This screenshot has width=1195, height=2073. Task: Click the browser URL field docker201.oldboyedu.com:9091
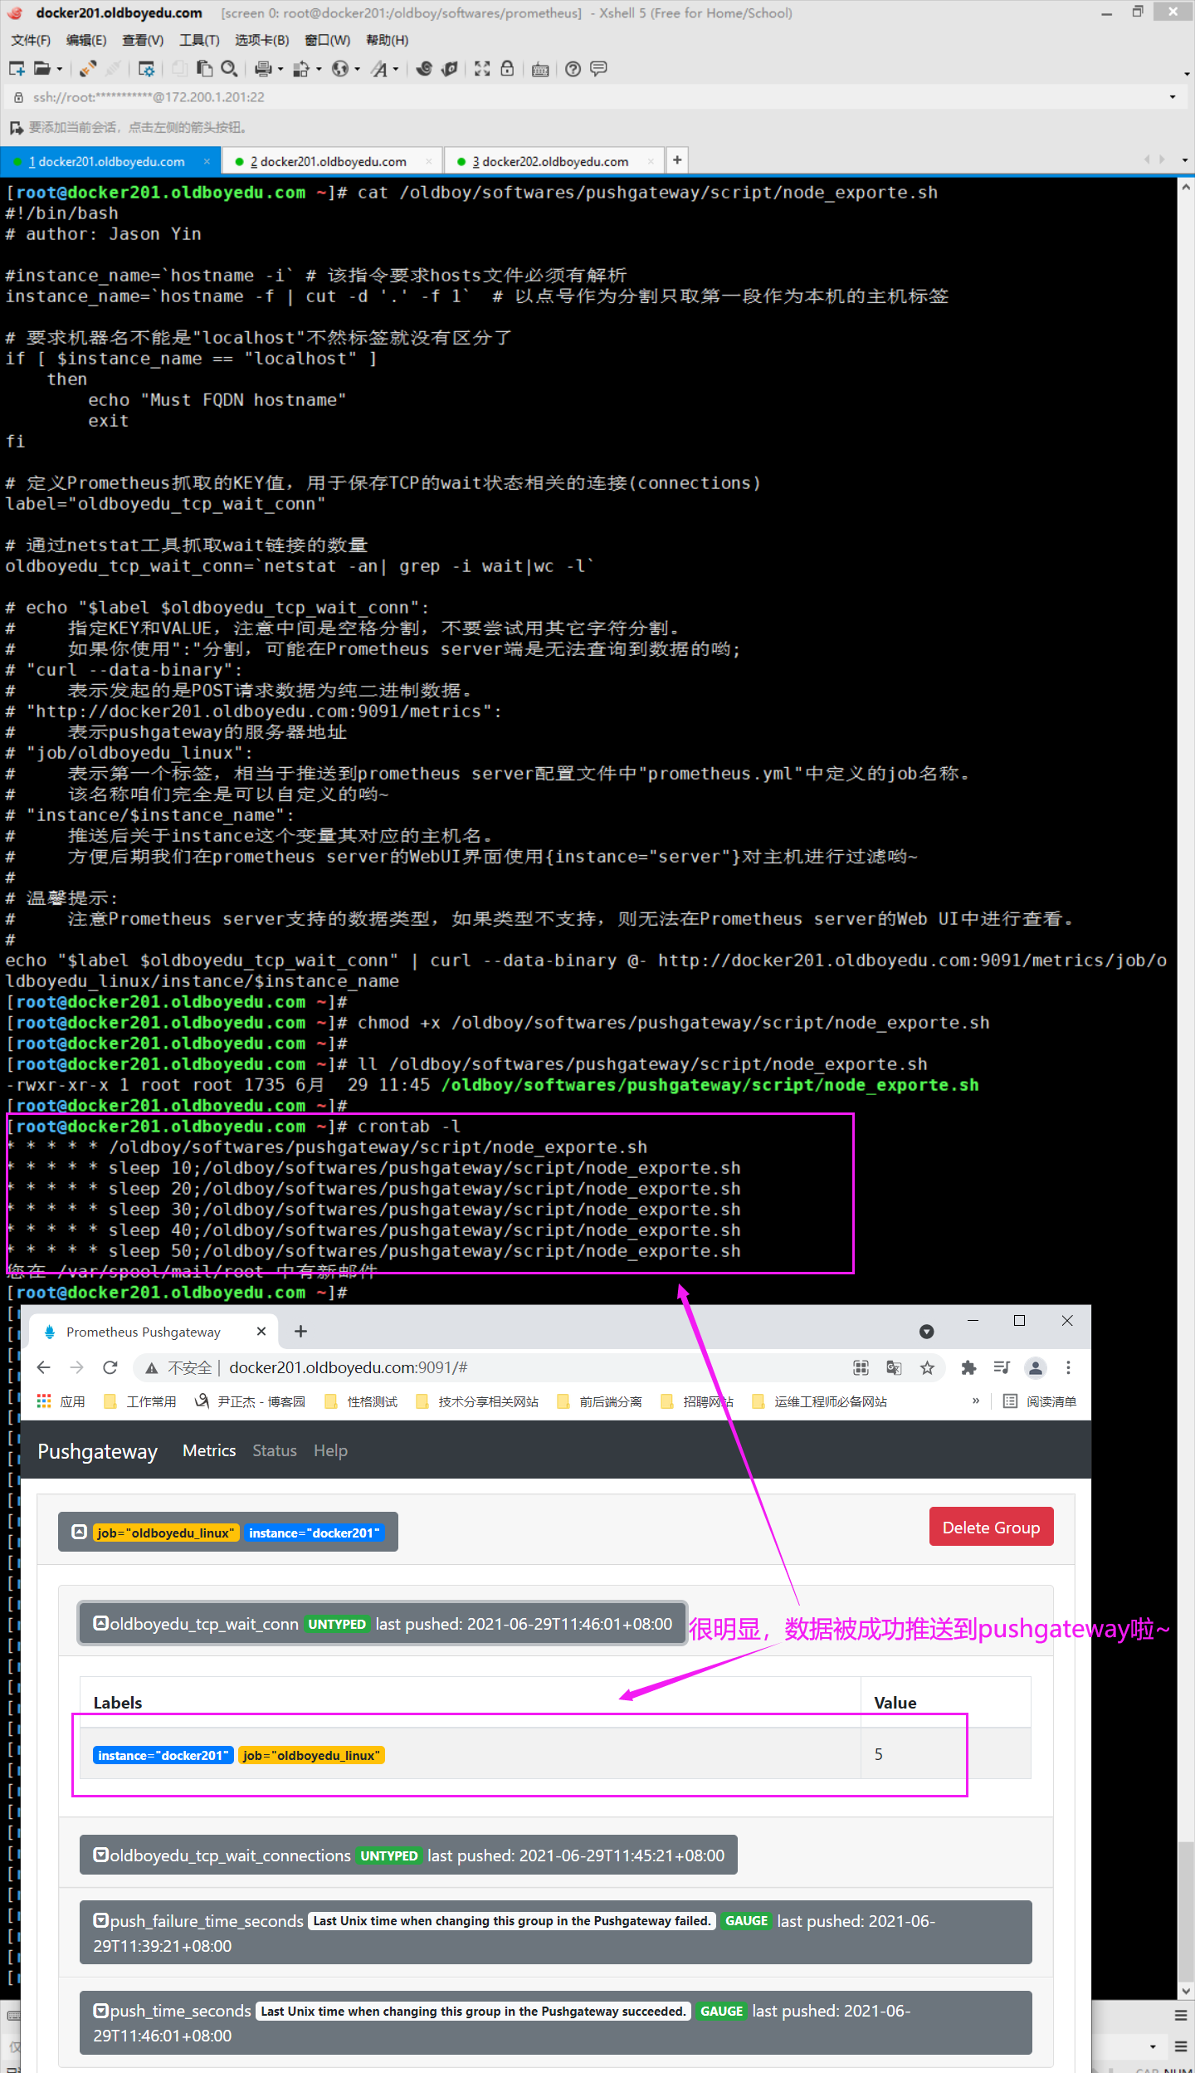(x=349, y=1367)
